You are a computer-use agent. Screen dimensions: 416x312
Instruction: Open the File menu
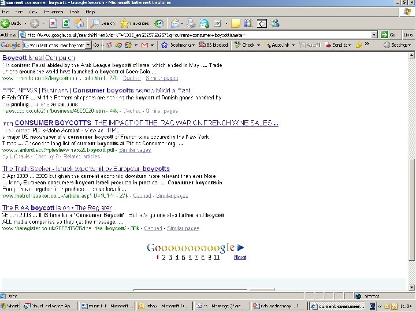pyautogui.click(x=5, y=12)
